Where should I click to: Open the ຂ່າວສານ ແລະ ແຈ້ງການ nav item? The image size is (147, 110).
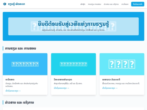111,4
